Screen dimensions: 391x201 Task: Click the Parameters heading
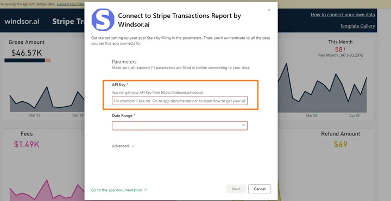[x=124, y=62]
